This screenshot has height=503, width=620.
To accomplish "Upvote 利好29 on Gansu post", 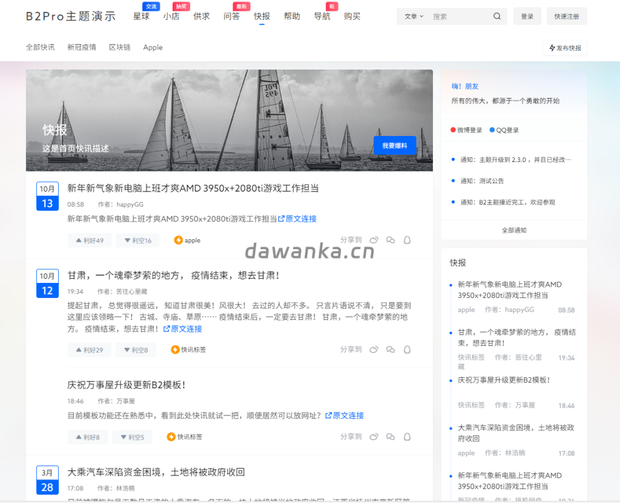I will [x=90, y=350].
